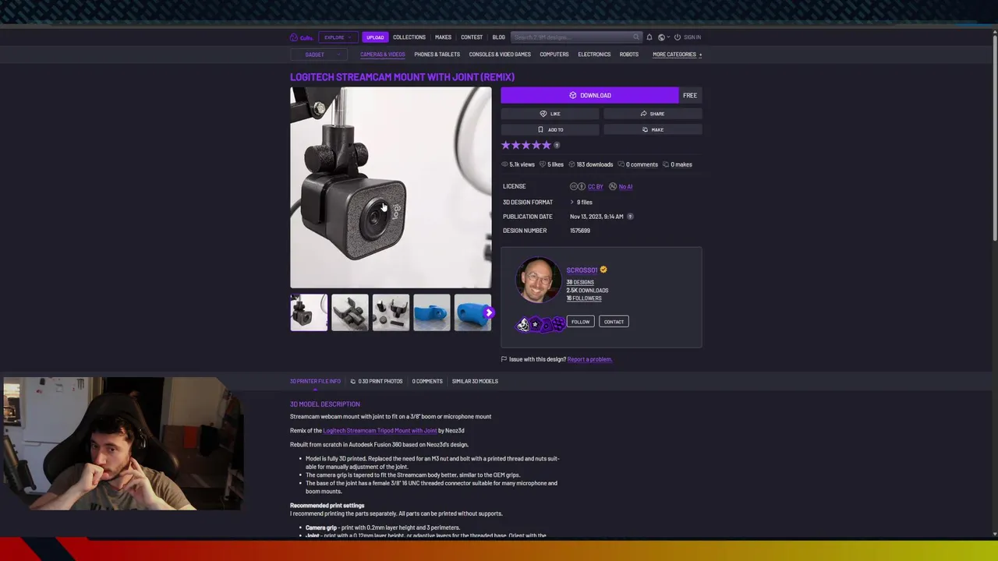
Task: Click the search magnifier icon
Action: [636, 37]
